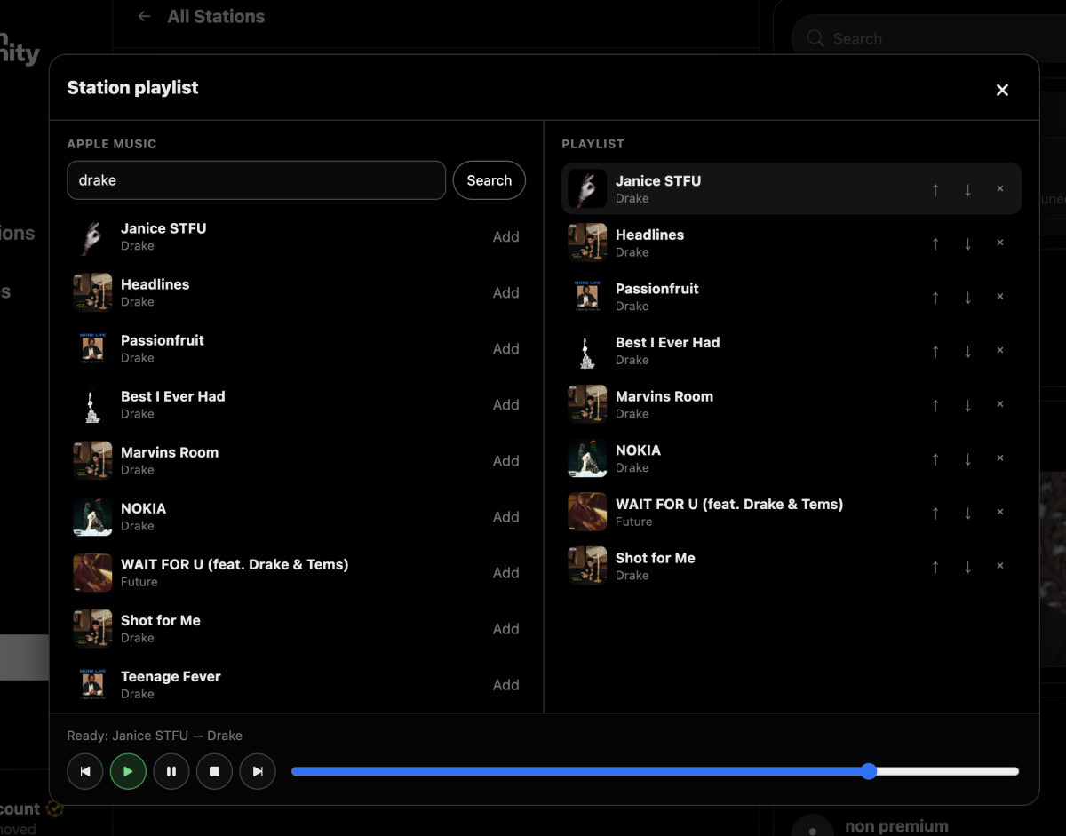Screen dimensions: 1066x836
Task: Move WAIT FOR U up in playlist
Action: click(x=935, y=513)
